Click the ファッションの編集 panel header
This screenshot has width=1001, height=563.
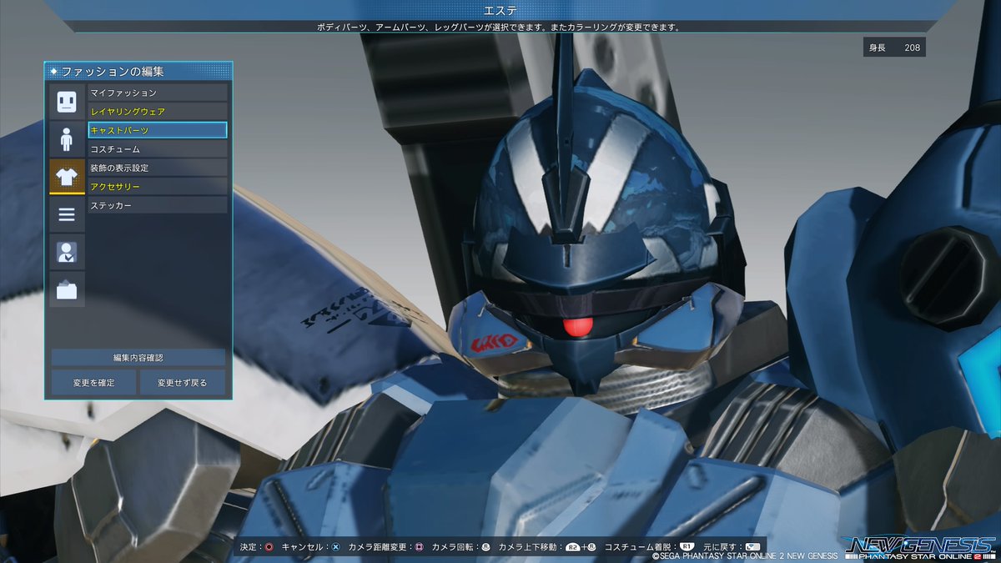pos(138,72)
